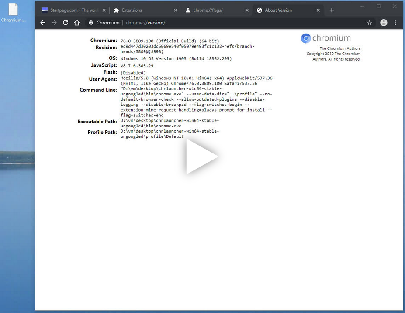Close the Extensions tab
This screenshot has width=405, height=313.
coord(175,10)
